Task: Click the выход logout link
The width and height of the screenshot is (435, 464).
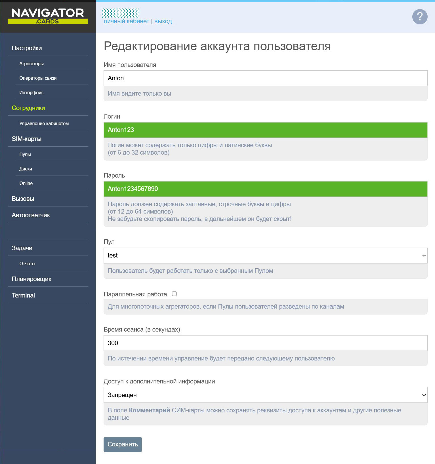Action: pos(163,21)
